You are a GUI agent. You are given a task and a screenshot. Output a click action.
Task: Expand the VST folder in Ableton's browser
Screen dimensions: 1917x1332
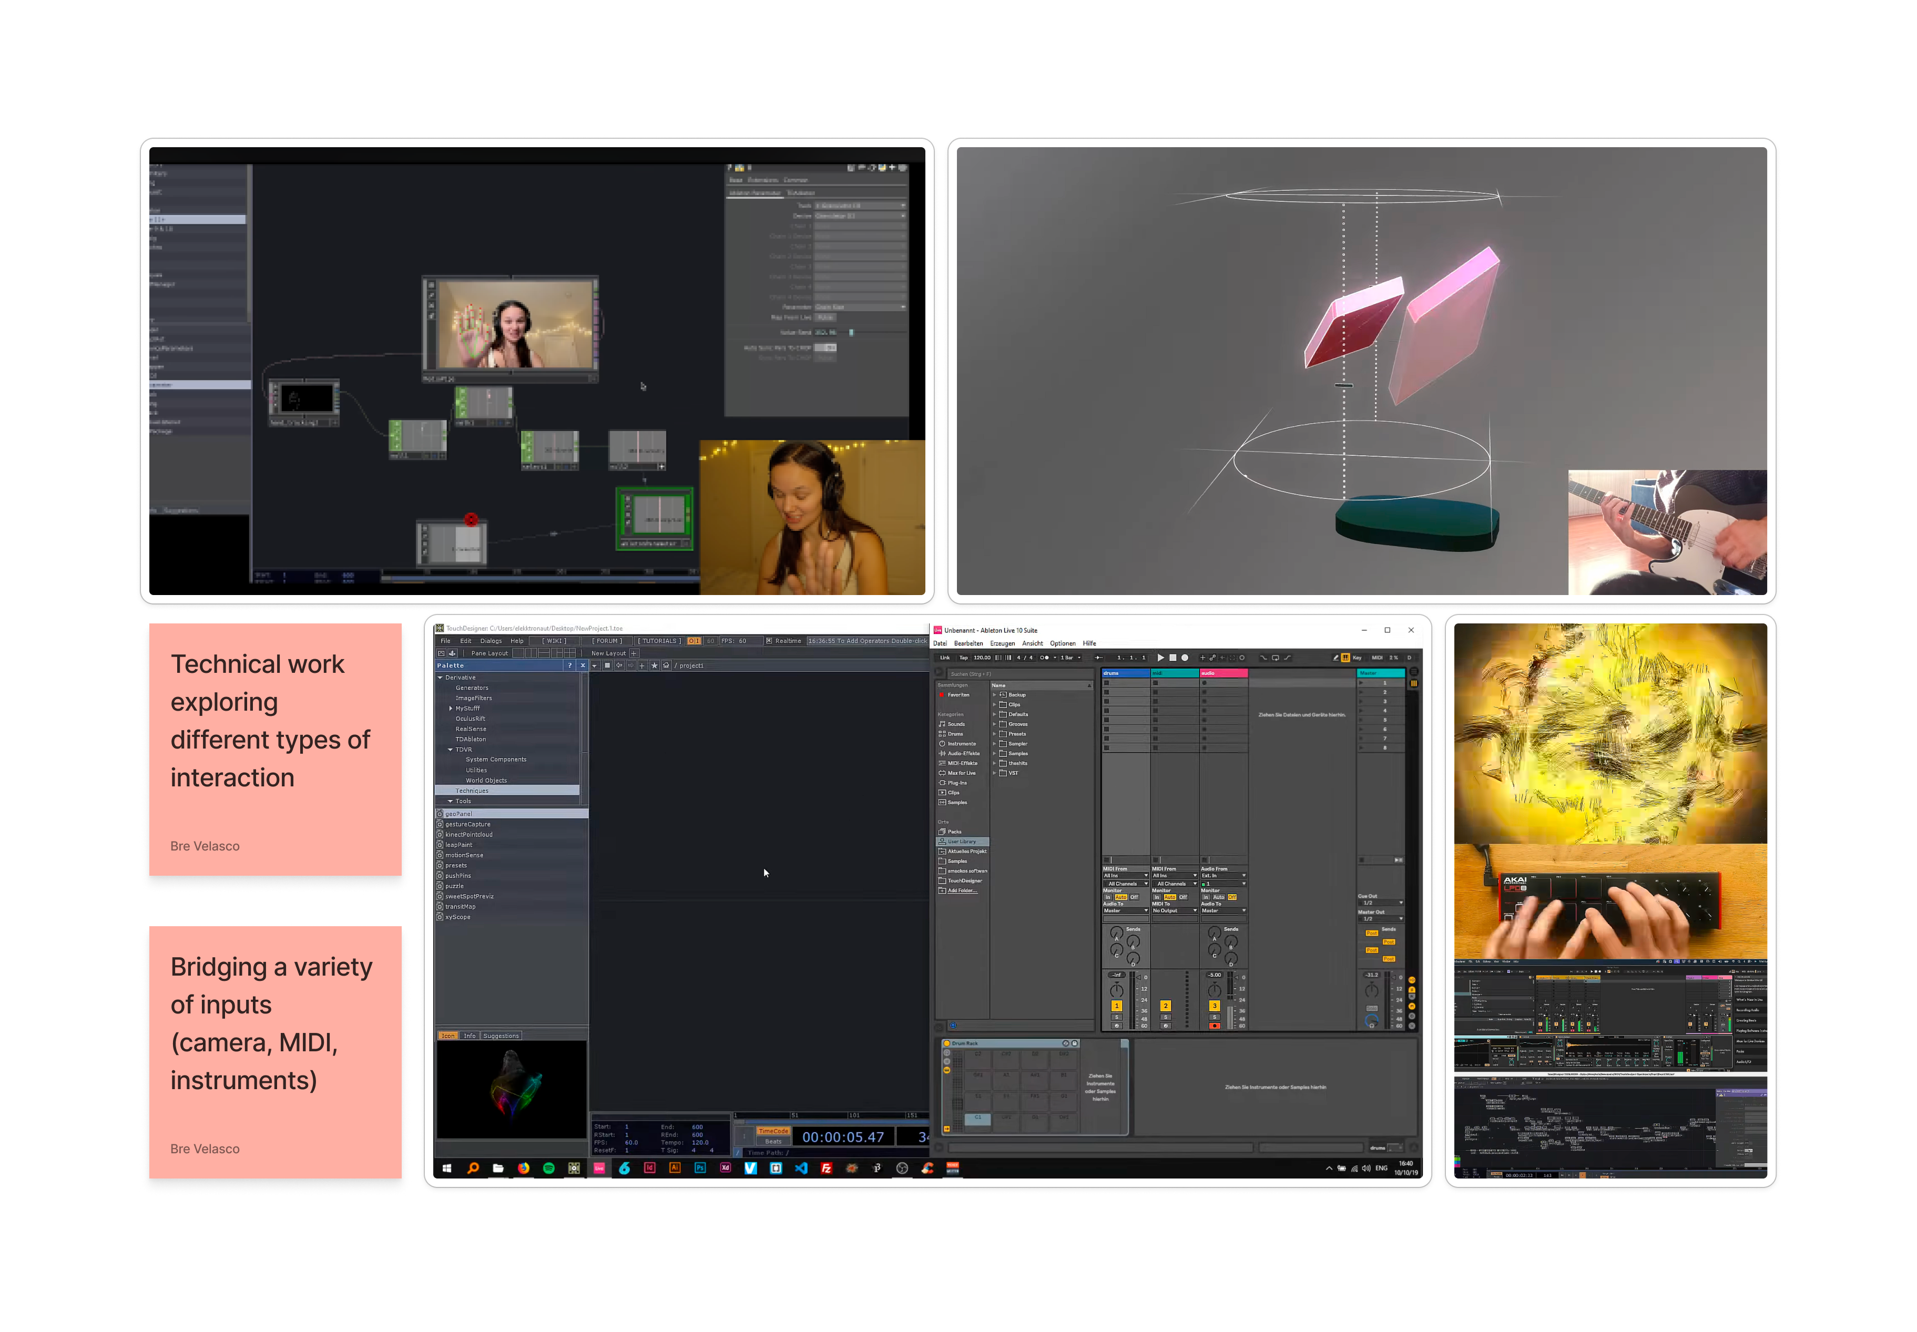pos(995,773)
